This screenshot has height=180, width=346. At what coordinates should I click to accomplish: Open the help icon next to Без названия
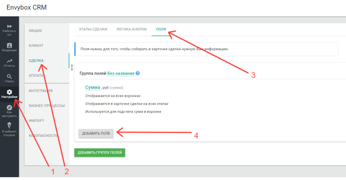click(x=138, y=73)
